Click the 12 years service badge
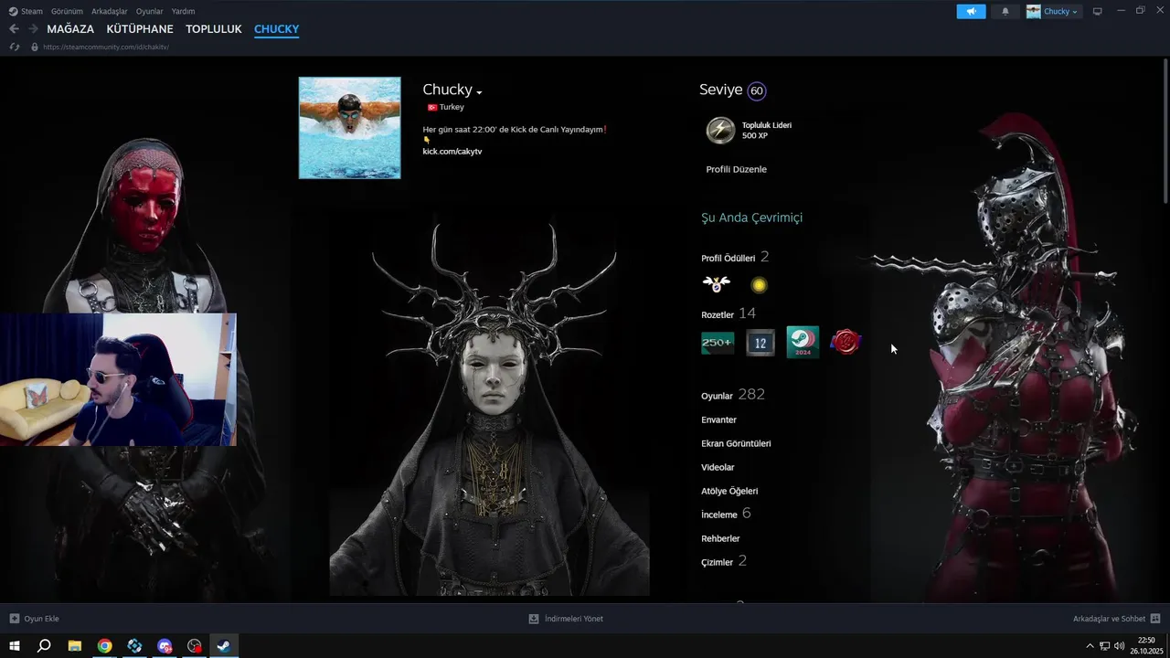 click(760, 343)
